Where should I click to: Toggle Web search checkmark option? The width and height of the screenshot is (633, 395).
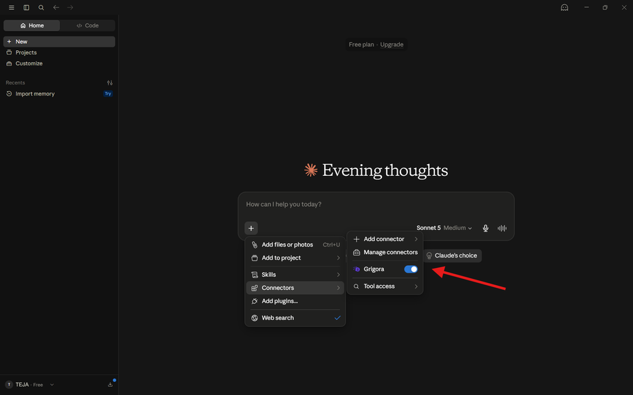tap(295, 317)
